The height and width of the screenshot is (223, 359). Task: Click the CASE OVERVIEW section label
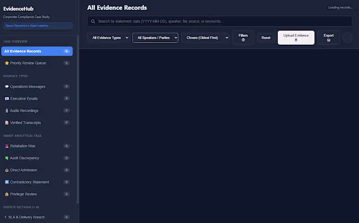[15, 41]
